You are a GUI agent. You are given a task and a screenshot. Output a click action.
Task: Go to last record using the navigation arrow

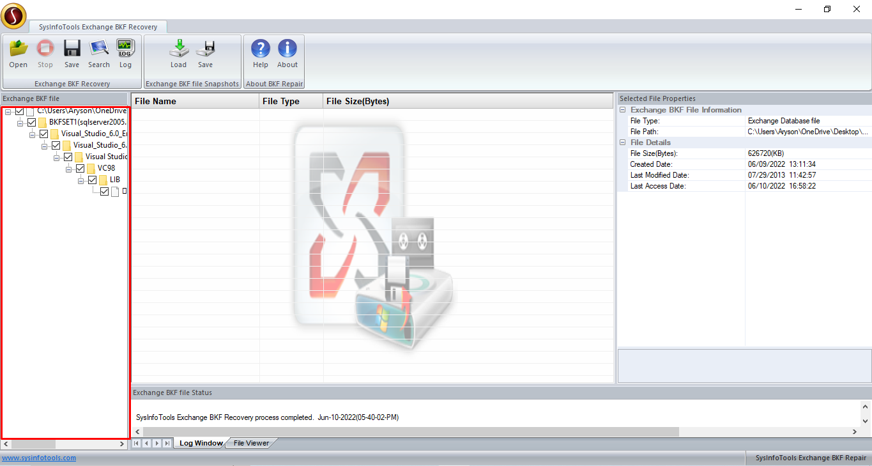click(167, 443)
